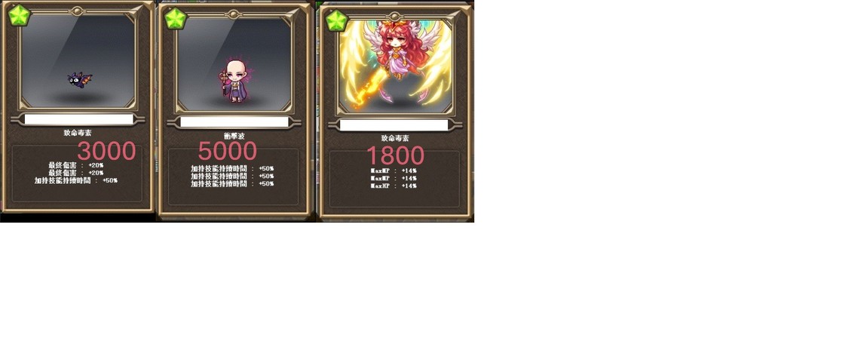867x344 pixels.
Task: Select the 3000 price on bat card
Action: (x=107, y=151)
